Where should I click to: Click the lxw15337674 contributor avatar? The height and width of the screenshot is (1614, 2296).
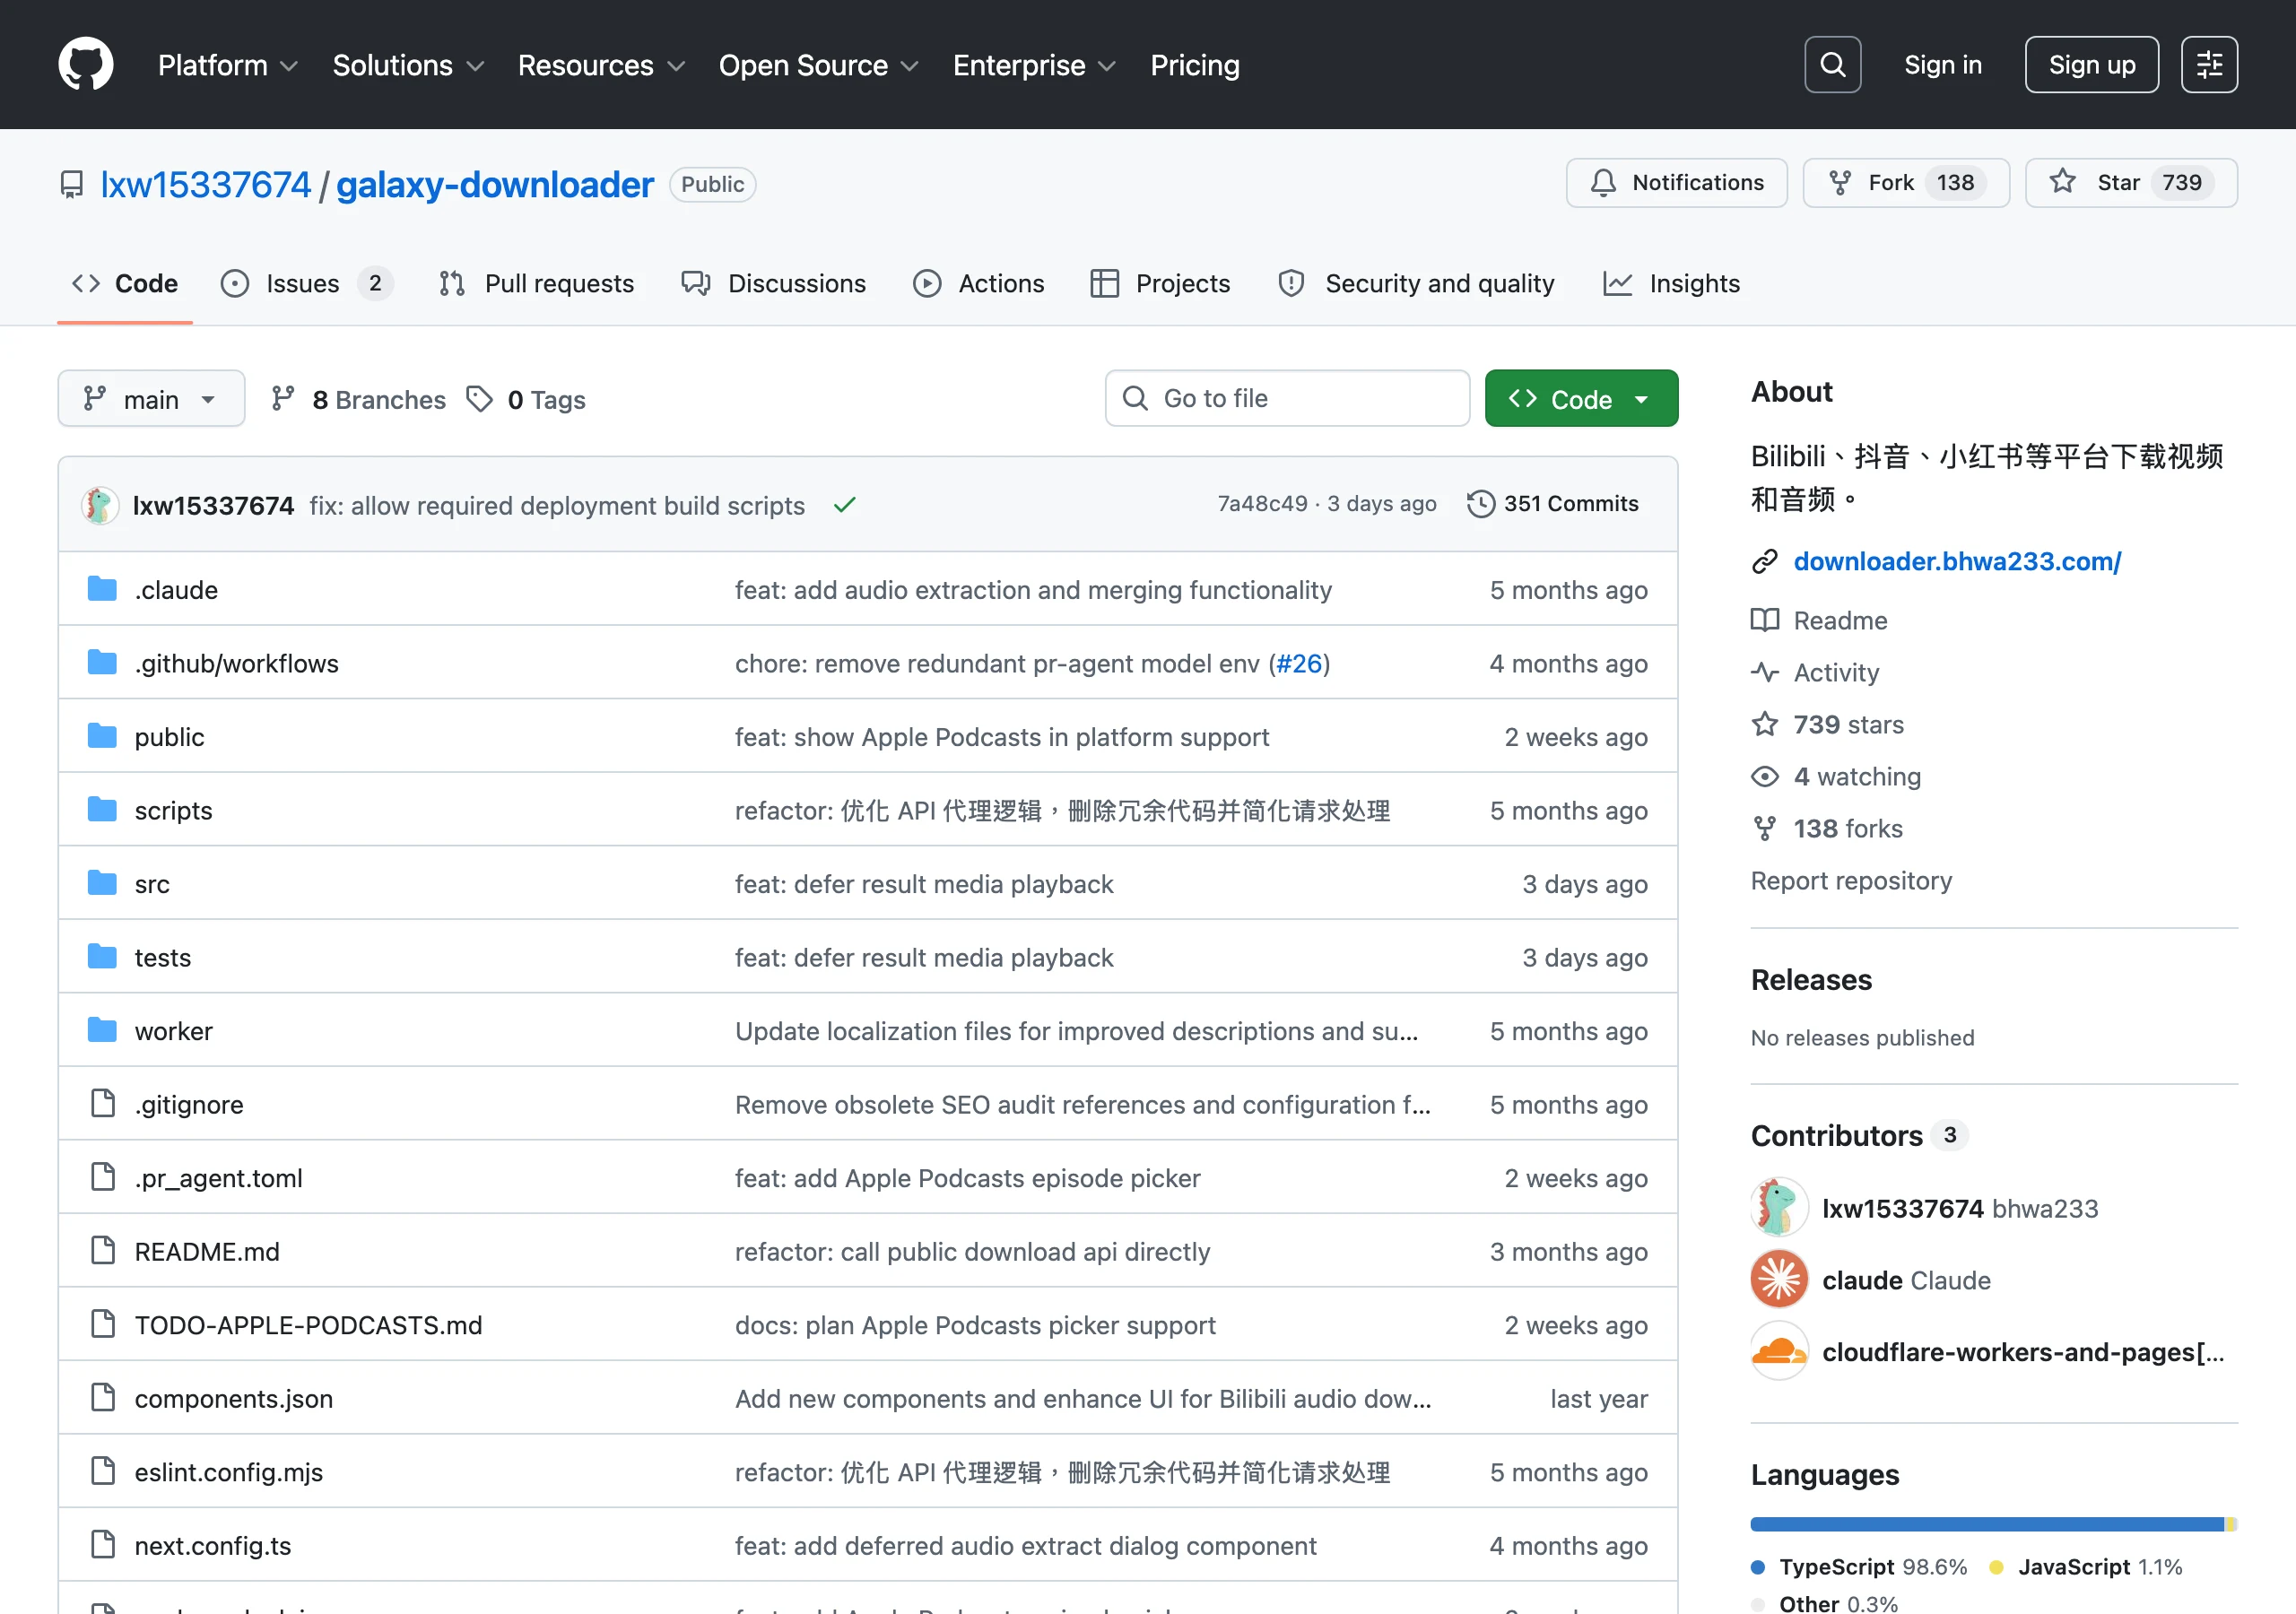pos(1779,1207)
